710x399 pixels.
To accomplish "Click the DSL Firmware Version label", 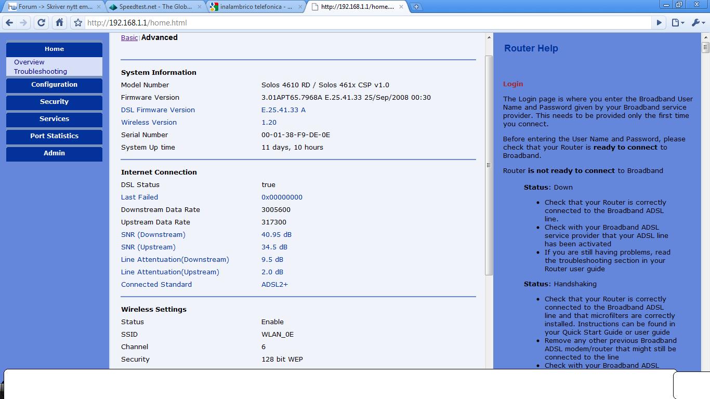I will (158, 110).
